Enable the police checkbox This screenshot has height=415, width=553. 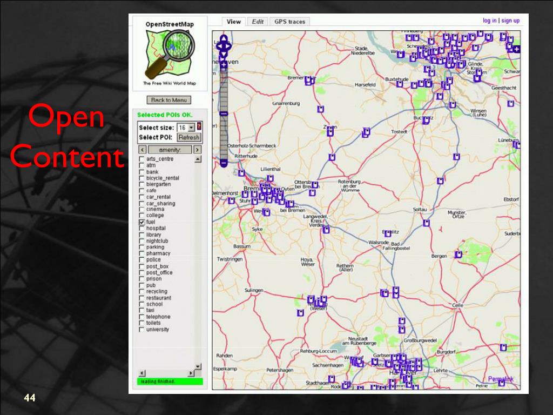142,260
